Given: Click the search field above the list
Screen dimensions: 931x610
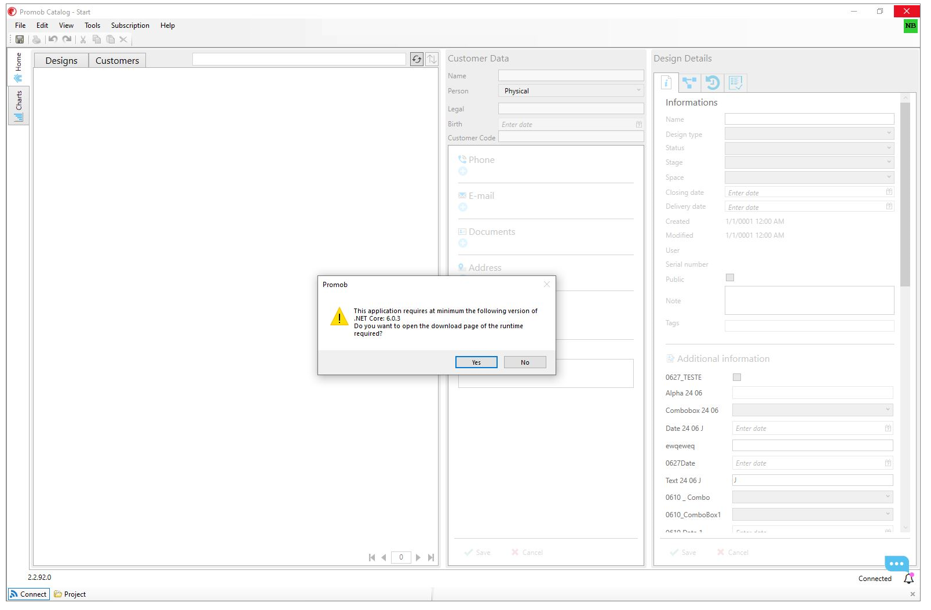Looking at the screenshot, I should (x=299, y=59).
